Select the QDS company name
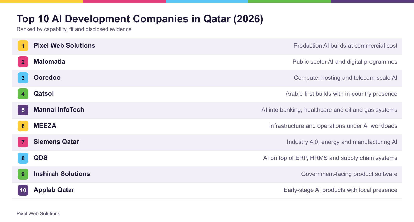The width and height of the screenshot is (414, 222). coord(41,158)
